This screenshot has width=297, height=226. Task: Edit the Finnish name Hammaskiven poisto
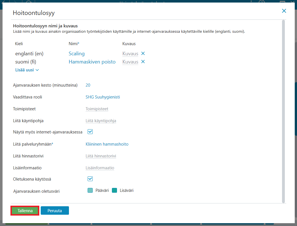[92, 62]
